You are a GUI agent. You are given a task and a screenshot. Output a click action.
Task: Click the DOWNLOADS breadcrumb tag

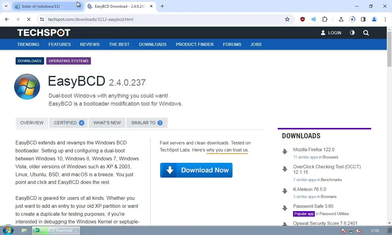pyautogui.click(x=30, y=61)
